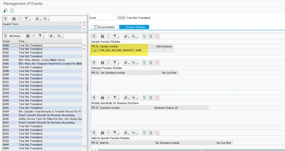285x151 pixels.
Task: Click the Print icon in Standard Function Modules toolbar
Action: pos(126,63)
